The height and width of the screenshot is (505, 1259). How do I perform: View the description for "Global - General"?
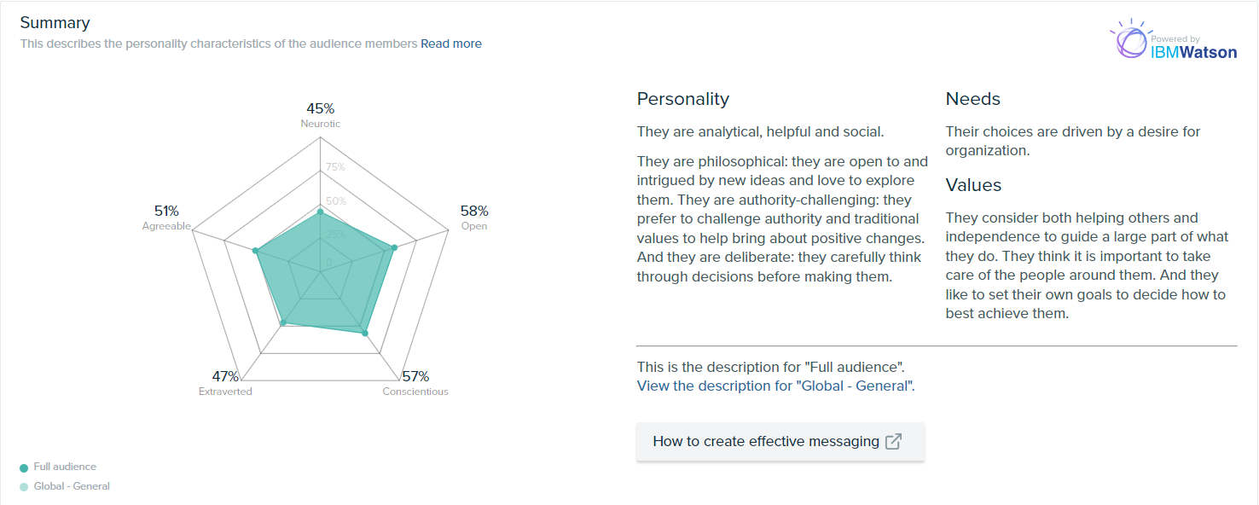(x=775, y=386)
